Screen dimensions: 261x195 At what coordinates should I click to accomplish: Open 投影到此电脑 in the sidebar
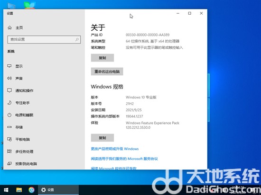(x=26, y=164)
